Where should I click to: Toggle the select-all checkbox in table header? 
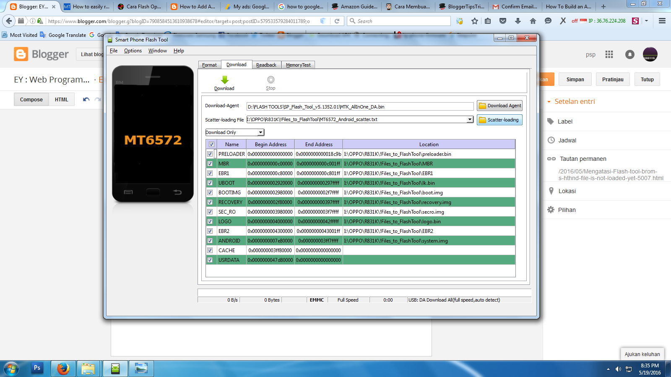[x=211, y=145]
